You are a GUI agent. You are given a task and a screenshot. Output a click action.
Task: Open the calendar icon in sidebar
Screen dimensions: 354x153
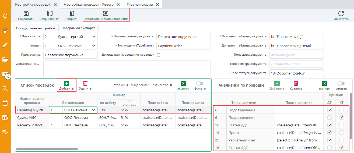pyautogui.click(x=5, y=103)
